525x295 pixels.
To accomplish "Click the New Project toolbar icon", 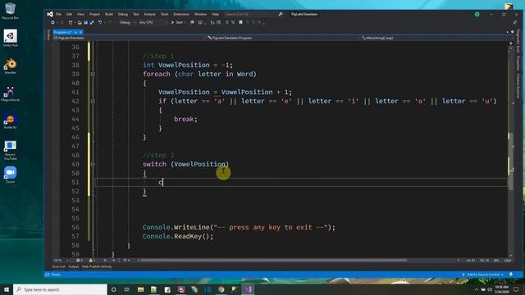I will [71, 22].
